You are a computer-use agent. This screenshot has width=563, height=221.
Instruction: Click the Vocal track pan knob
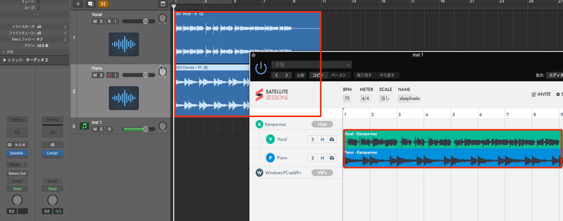click(163, 18)
